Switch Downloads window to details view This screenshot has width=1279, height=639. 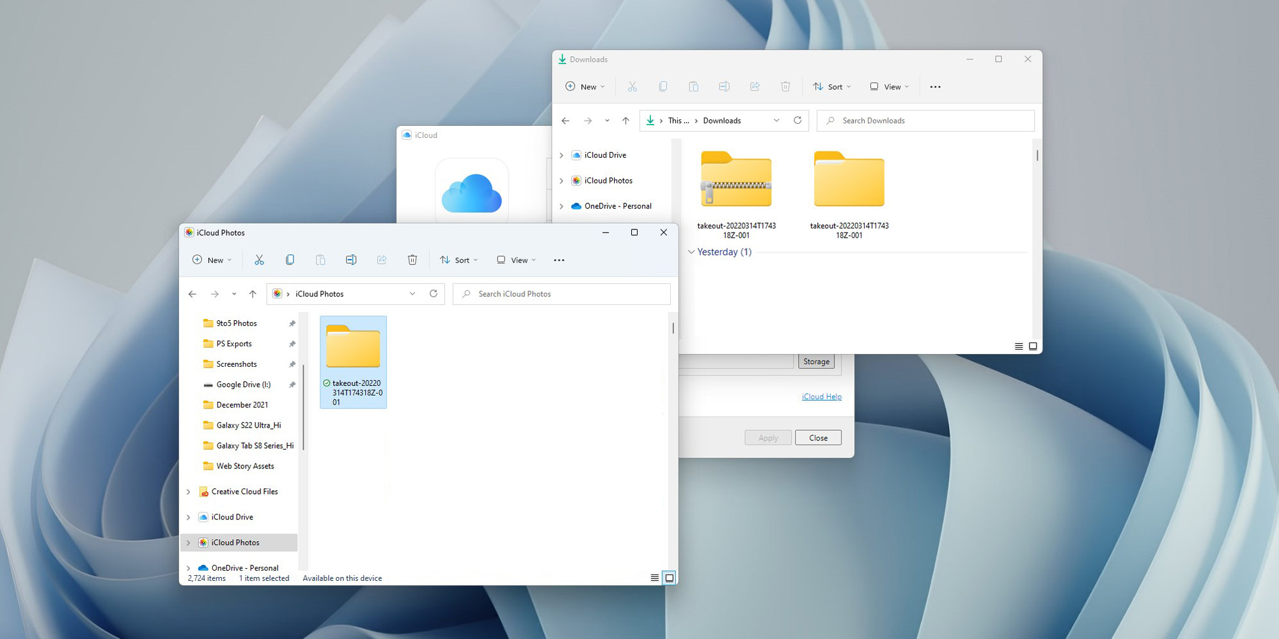[1019, 346]
